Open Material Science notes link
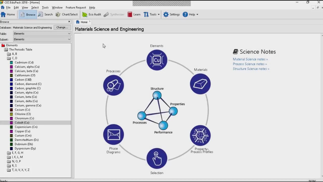 pyautogui.click(x=250, y=59)
